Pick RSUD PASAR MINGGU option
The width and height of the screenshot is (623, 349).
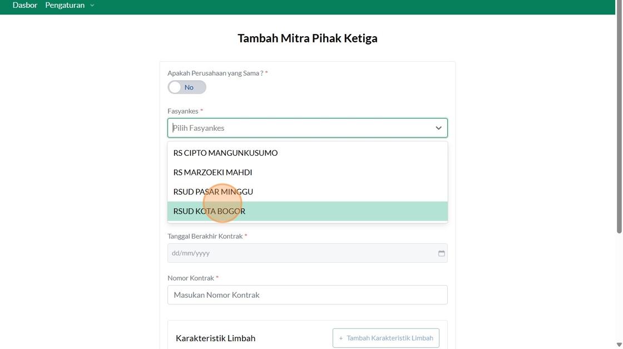click(x=213, y=192)
